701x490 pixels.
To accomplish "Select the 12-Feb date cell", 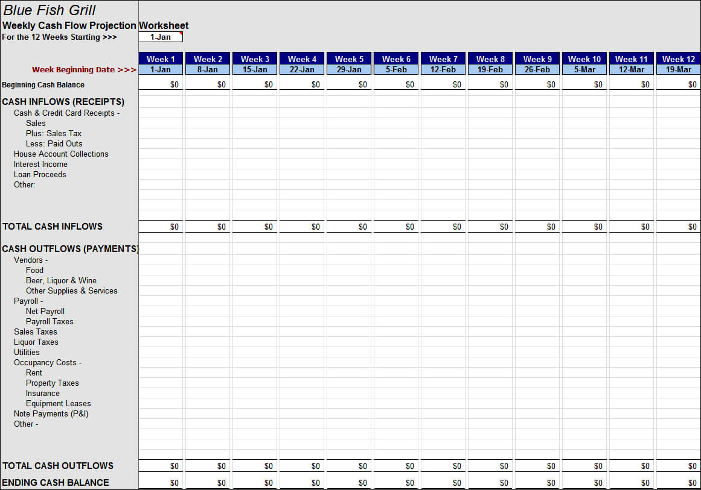I will pyautogui.click(x=443, y=70).
